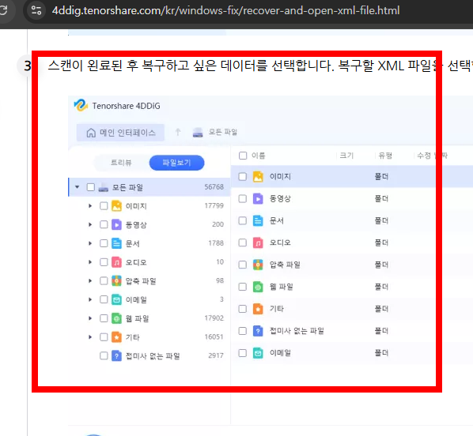Click the orange 기타 star icon in the tree
The image size is (473, 436).
point(117,337)
